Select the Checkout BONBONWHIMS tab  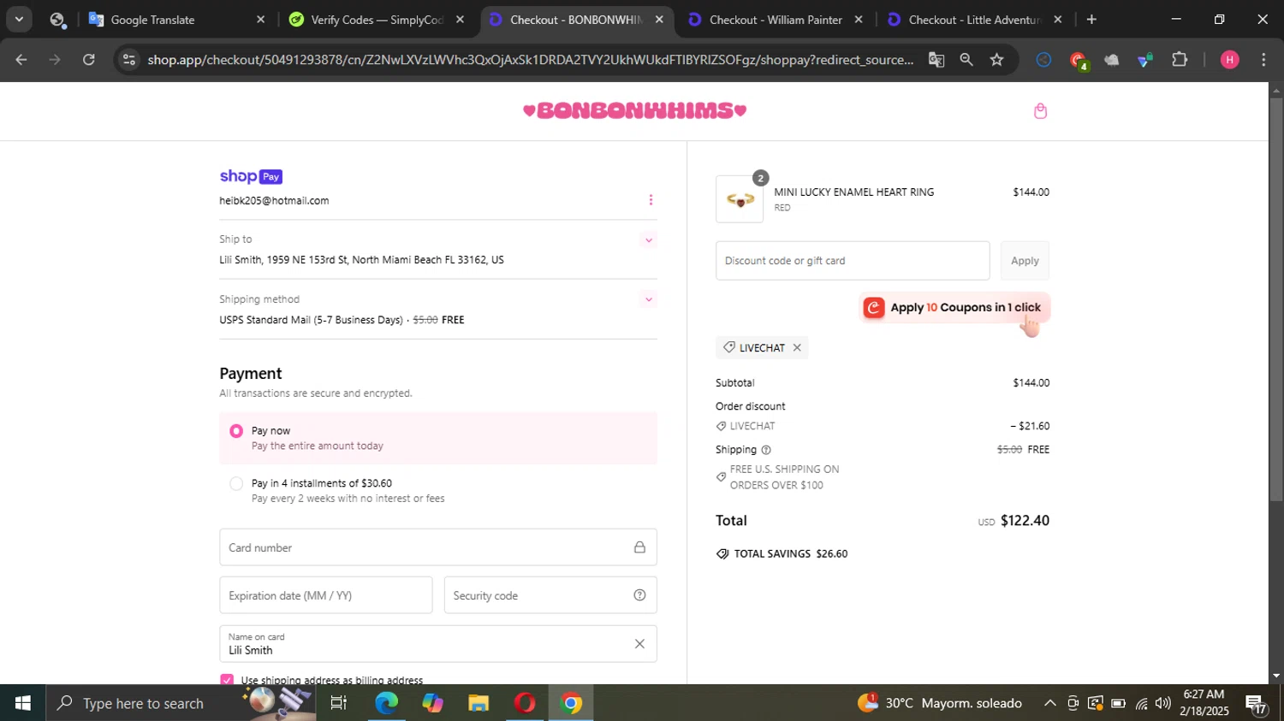(x=576, y=20)
